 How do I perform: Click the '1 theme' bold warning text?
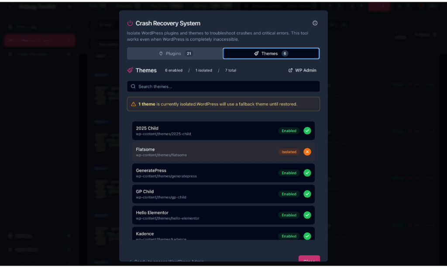tap(147, 104)
